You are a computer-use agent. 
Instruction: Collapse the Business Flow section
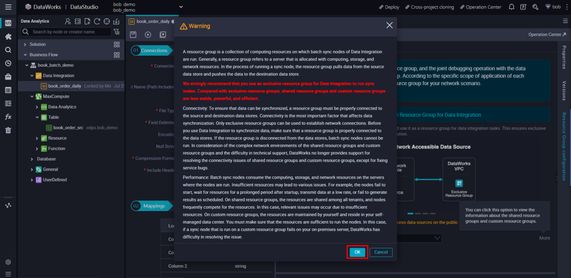[25, 55]
